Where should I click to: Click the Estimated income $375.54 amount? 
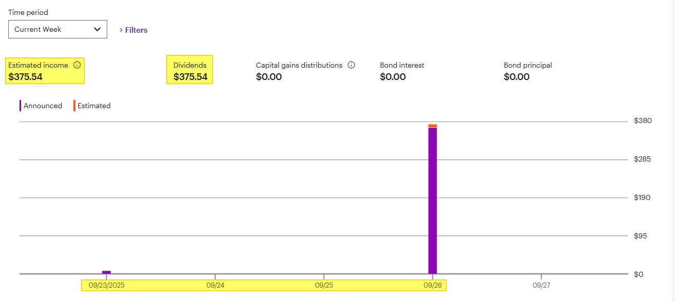[26, 77]
